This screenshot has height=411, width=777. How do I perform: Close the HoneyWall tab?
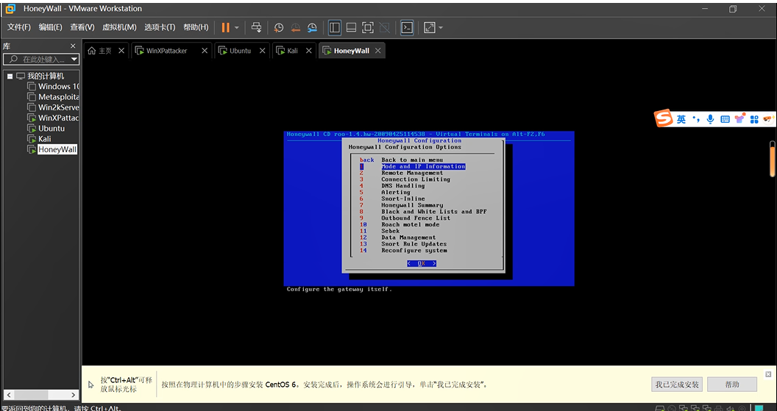[x=377, y=51]
